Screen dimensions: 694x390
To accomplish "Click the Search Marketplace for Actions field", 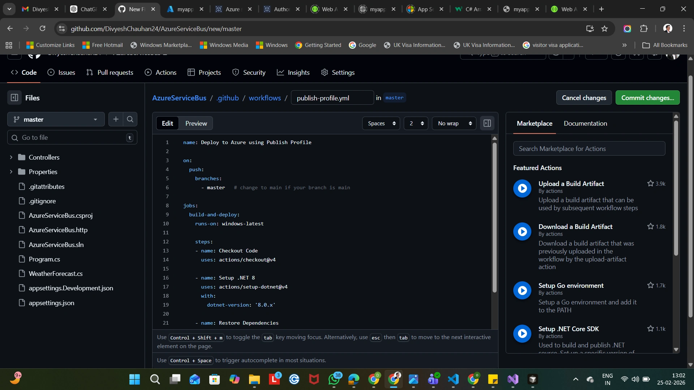I will [589, 148].
